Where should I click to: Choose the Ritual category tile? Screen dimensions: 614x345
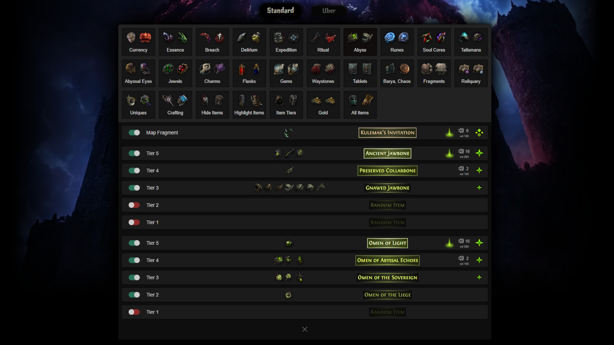coord(323,42)
